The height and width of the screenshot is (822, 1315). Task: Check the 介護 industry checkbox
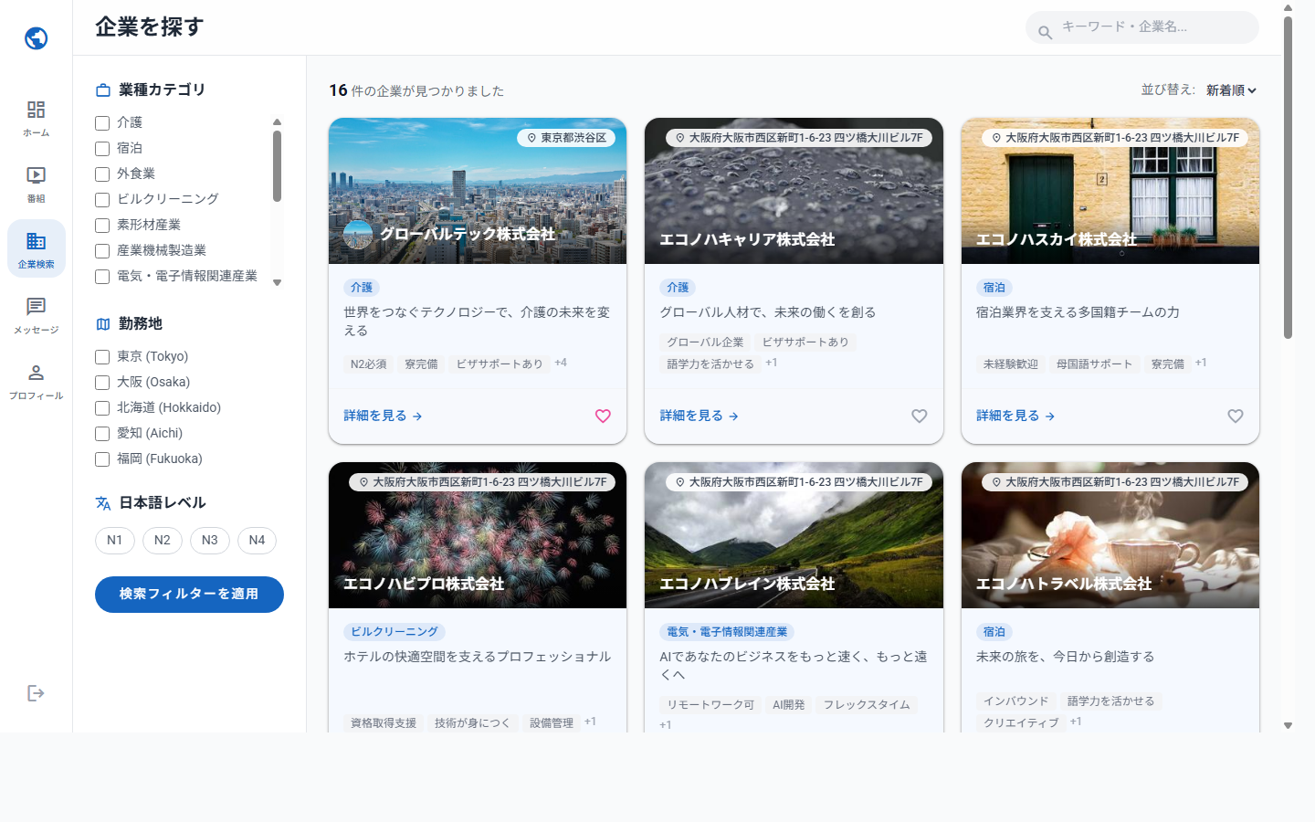[x=101, y=121]
